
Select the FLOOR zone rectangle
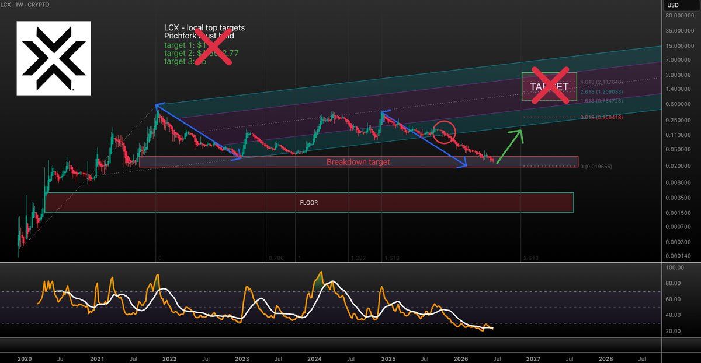310,202
